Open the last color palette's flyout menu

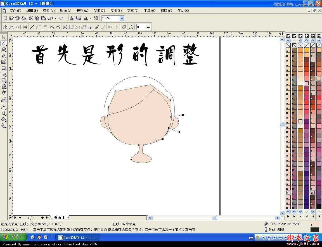click(319, 36)
